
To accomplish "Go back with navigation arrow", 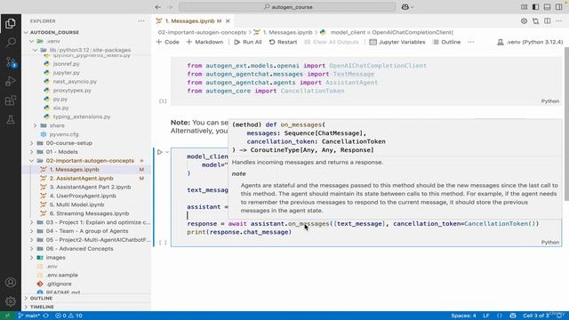I will 158,7.
